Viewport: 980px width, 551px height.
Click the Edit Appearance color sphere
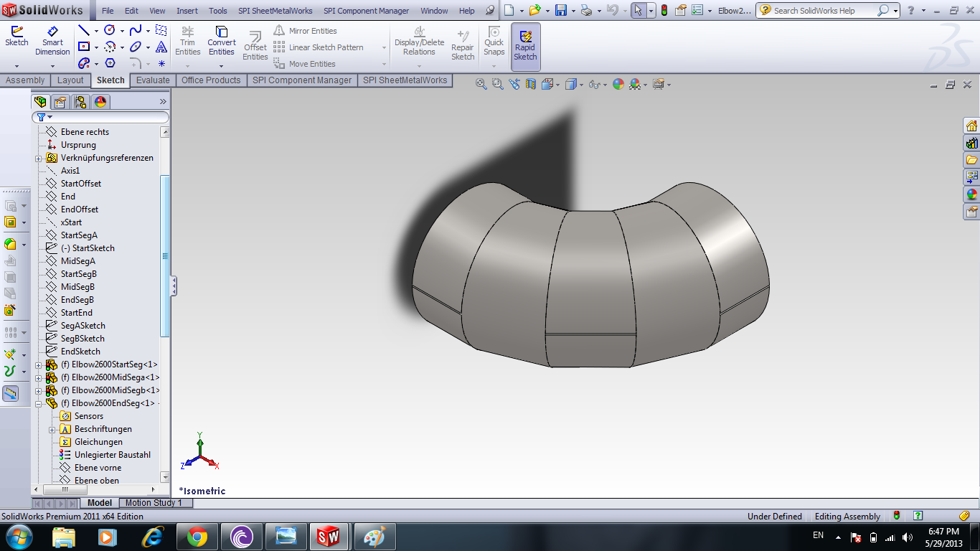(x=618, y=84)
